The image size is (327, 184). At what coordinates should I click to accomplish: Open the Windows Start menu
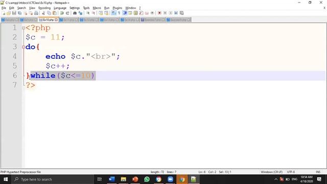coord(6,179)
